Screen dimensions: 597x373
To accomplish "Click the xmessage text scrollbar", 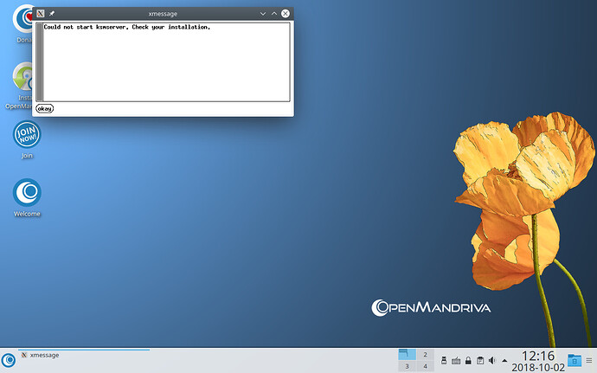I will pos(40,62).
